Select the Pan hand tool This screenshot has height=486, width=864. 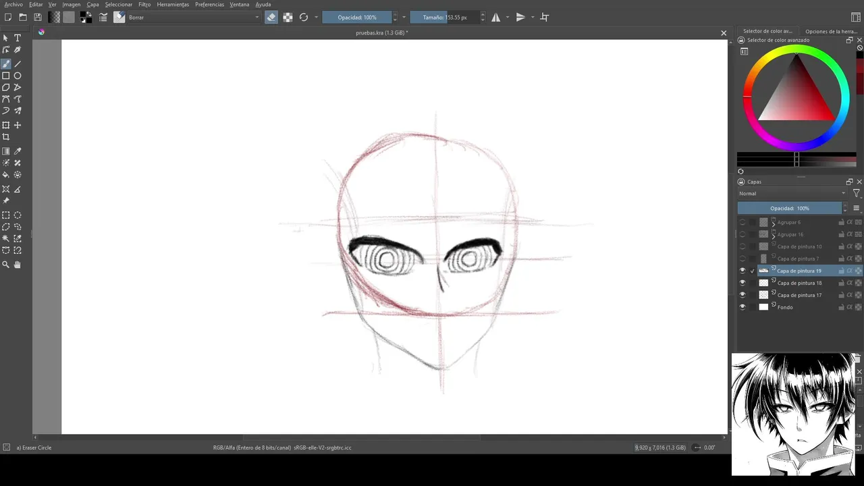pyautogui.click(x=18, y=265)
